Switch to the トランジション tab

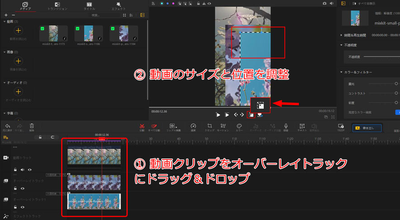[57, 6]
